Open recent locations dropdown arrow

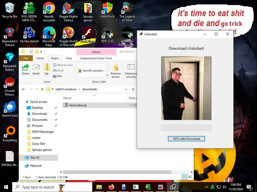(37, 89)
